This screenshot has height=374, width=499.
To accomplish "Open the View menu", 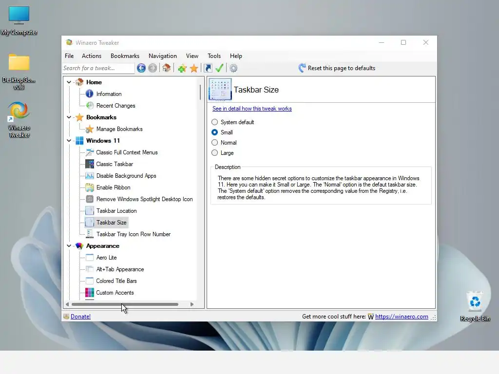I will (x=192, y=56).
